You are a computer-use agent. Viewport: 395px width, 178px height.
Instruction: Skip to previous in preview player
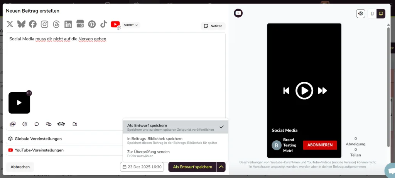[x=286, y=91]
